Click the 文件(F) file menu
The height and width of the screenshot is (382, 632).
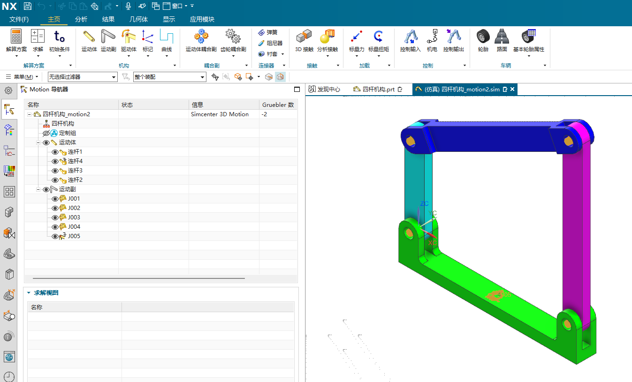coord(19,19)
